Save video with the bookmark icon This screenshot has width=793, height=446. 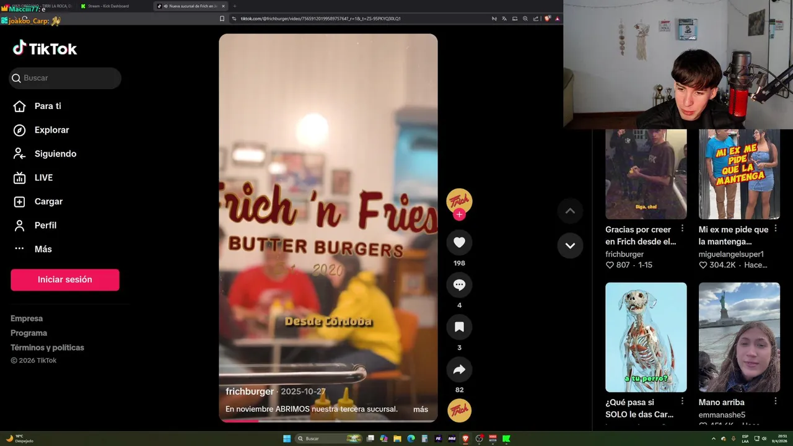pos(459,327)
